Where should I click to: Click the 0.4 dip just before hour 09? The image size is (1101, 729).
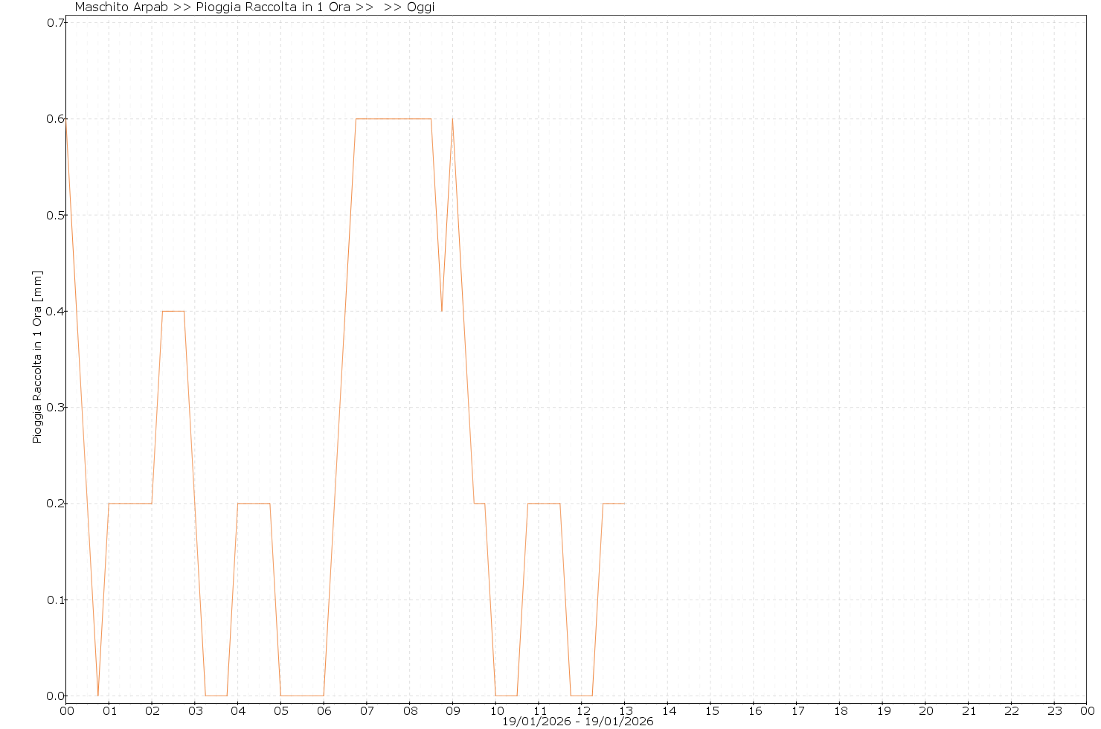coord(442,310)
